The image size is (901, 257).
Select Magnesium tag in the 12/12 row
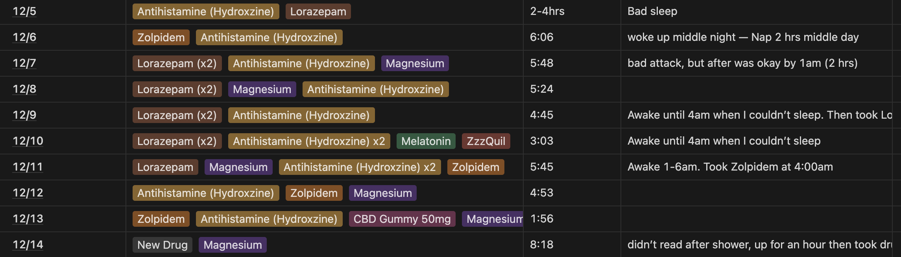coord(383,193)
